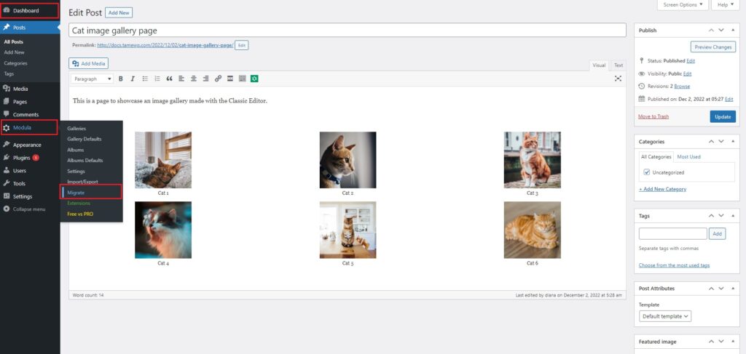Viewport: 746px width, 354px height.
Task: Align text center
Action: click(194, 79)
